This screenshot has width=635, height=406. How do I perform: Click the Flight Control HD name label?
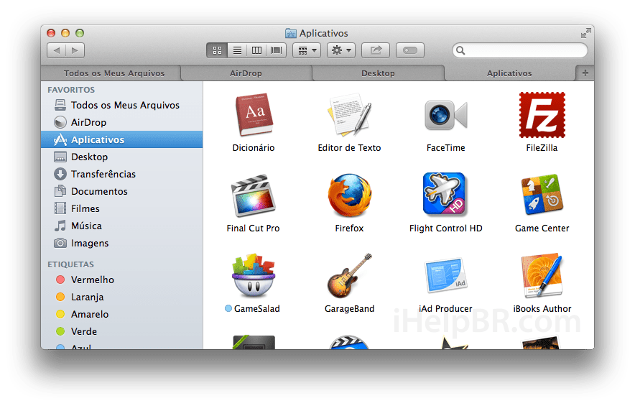coord(445,229)
